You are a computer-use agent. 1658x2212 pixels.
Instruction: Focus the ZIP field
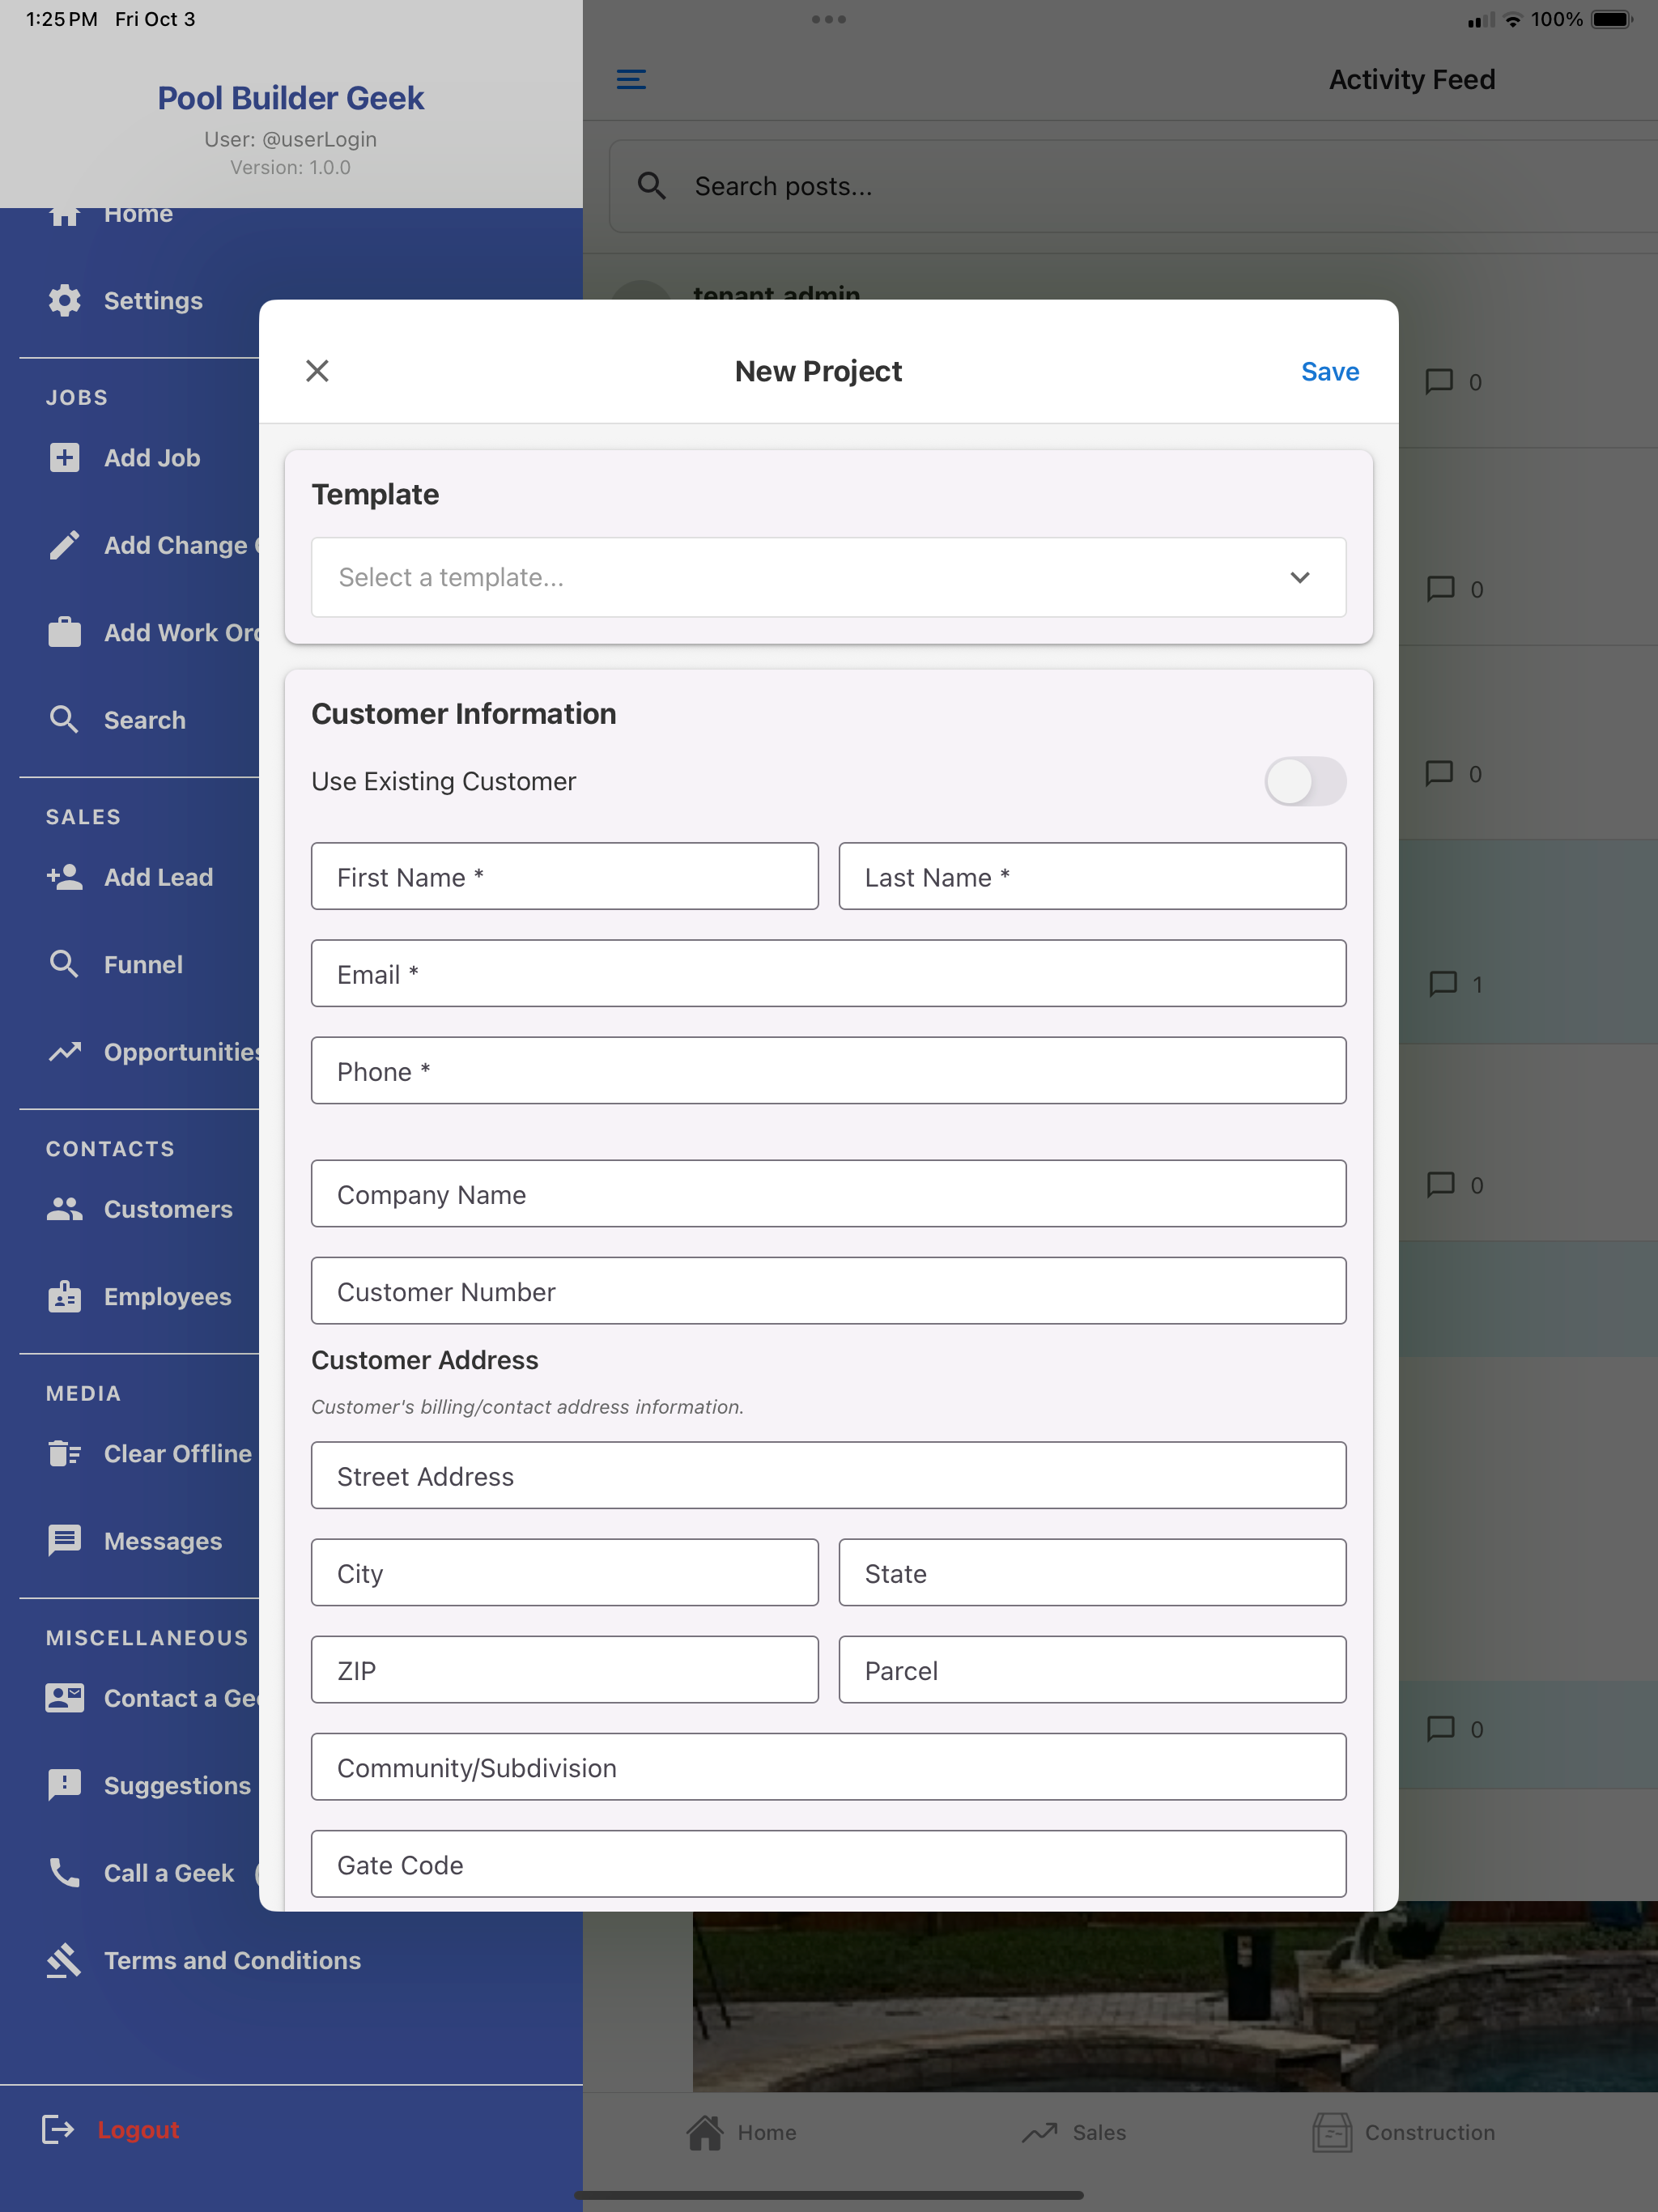[564, 1669]
